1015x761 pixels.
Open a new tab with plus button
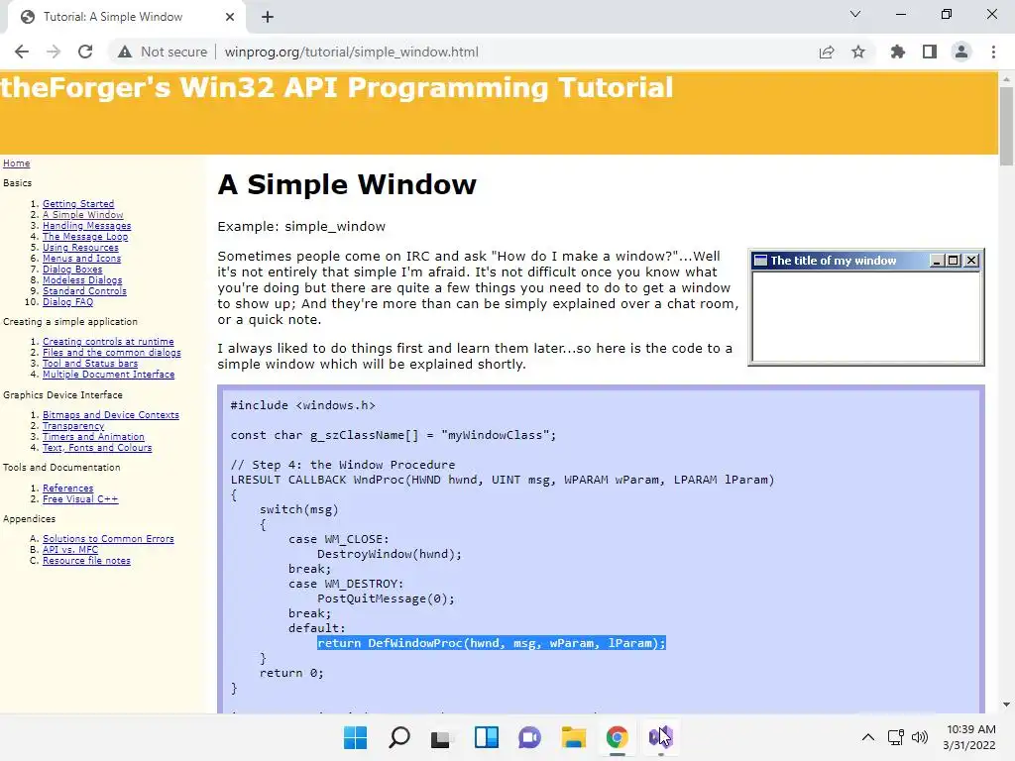[x=268, y=17]
